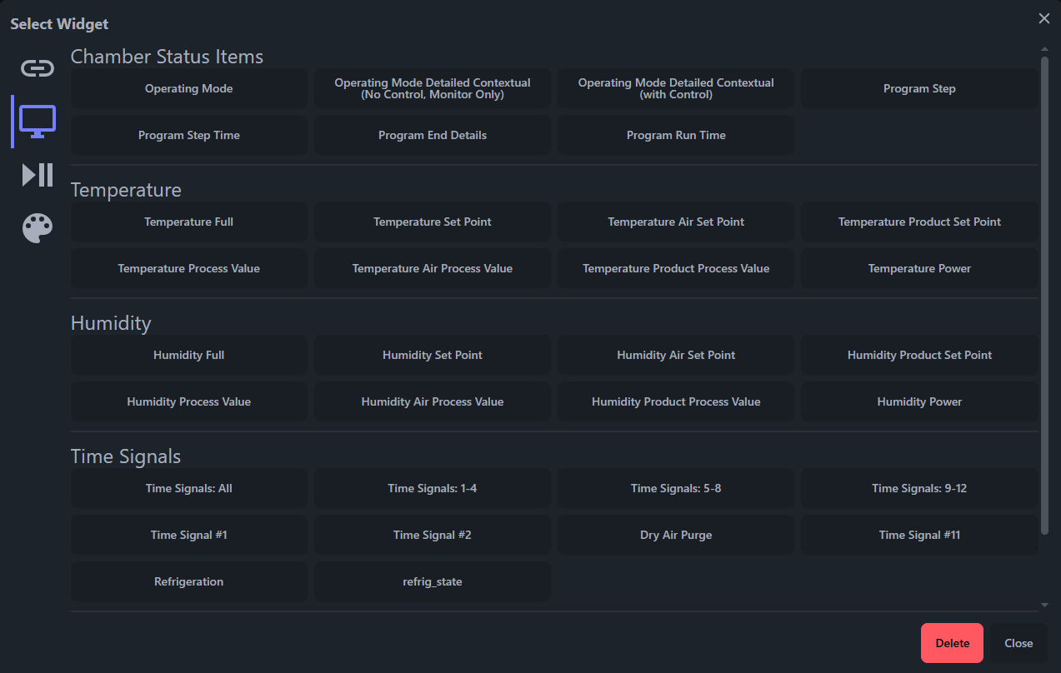Choose Humidity Process Value widget

click(189, 401)
